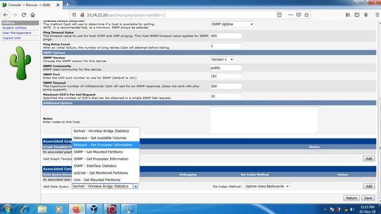Go back with the browser back arrow
The width and height of the screenshot is (381, 214).
click(x=5, y=15)
